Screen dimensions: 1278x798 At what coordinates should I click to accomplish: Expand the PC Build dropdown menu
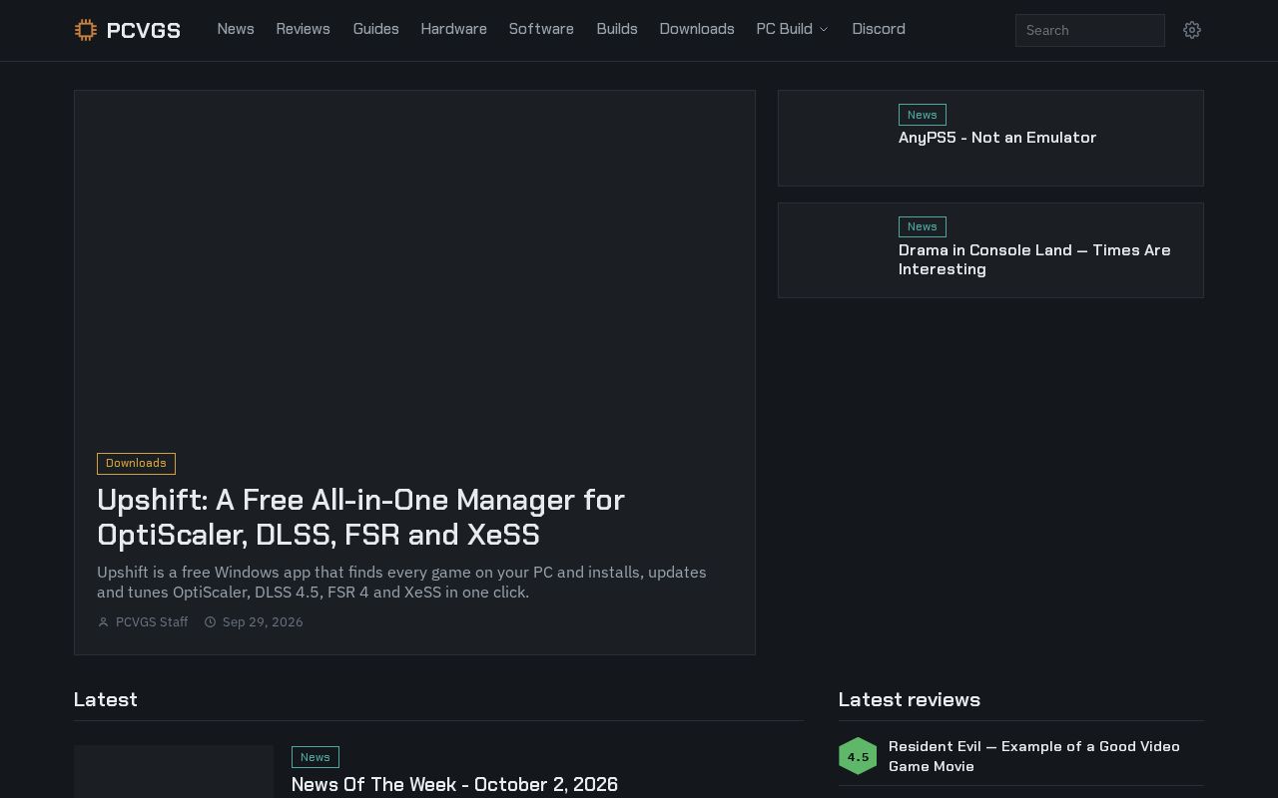click(793, 29)
